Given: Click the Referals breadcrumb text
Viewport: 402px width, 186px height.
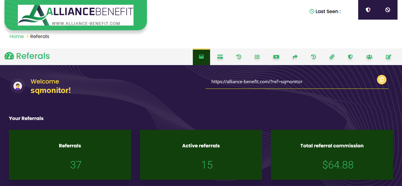Looking at the screenshot, I should click(x=40, y=37).
